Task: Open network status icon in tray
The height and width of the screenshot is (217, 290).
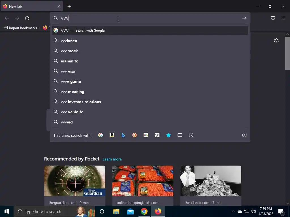Action: (x=247, y=211)
